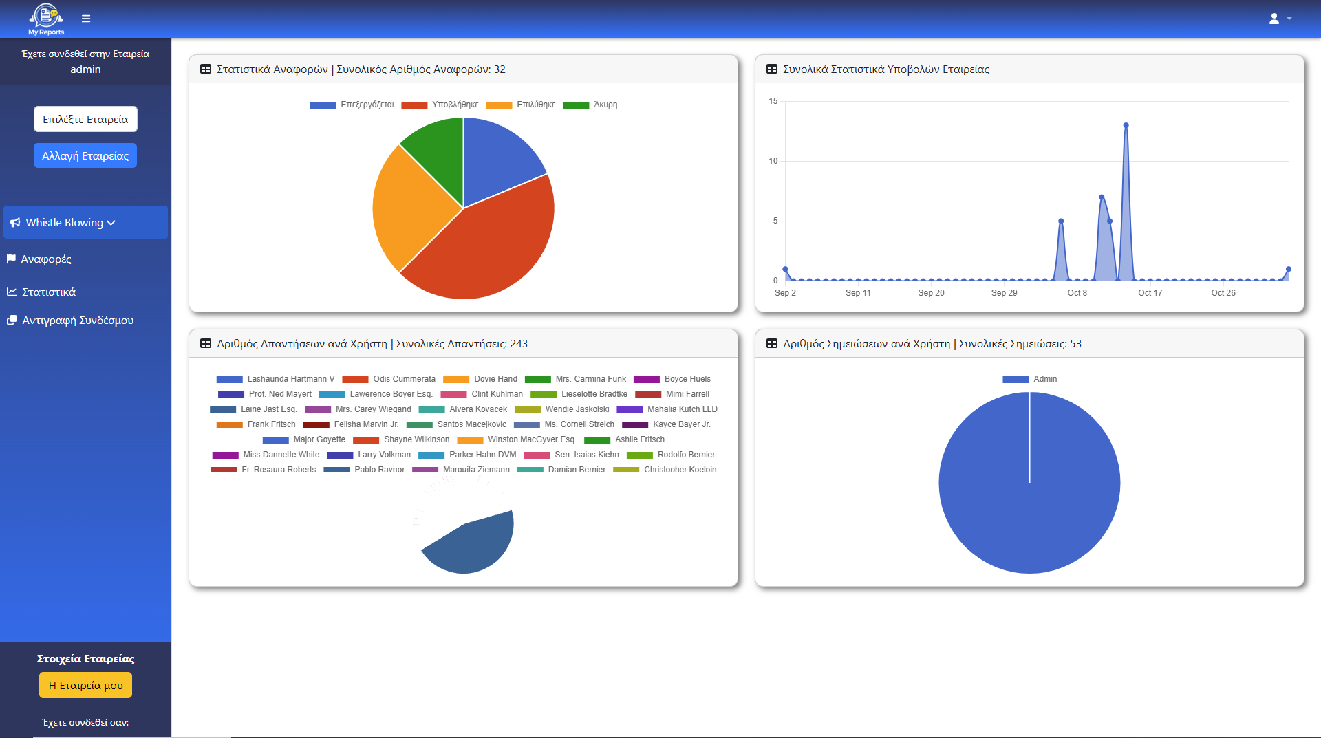The width and height of the screenshot is (1321, 738).
Task: Open the user account profile icon
Action: pyautogui.click(x=1274, y=19)
